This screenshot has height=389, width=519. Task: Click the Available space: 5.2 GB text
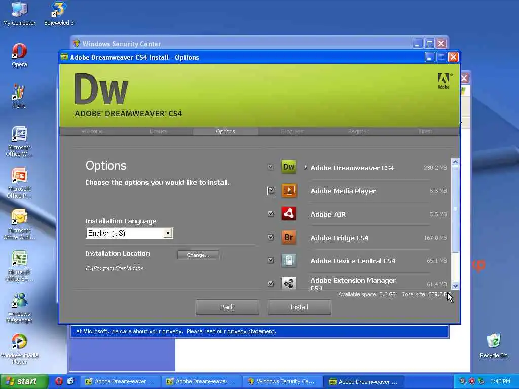click(x=367, y=294)
